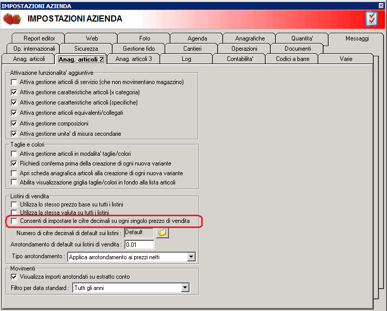
Task: Switch to the Agenda tab
Action: (x=197, y=38)
